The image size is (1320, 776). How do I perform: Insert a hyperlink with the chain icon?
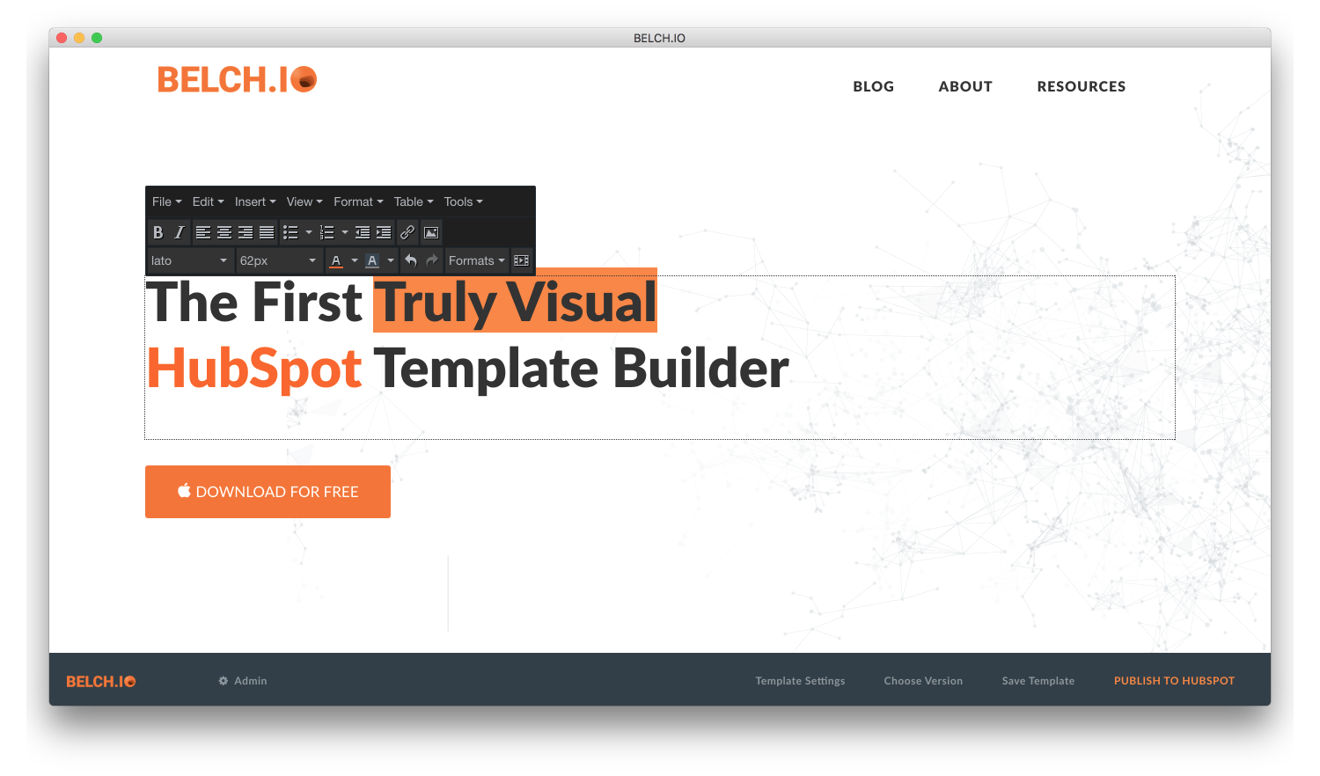coord(407,232)
